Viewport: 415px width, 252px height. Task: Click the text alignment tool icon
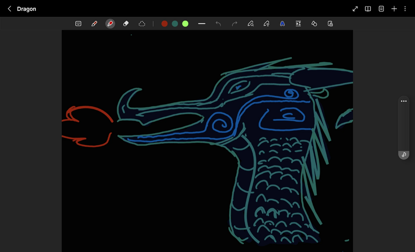click(x=298, y=24)
